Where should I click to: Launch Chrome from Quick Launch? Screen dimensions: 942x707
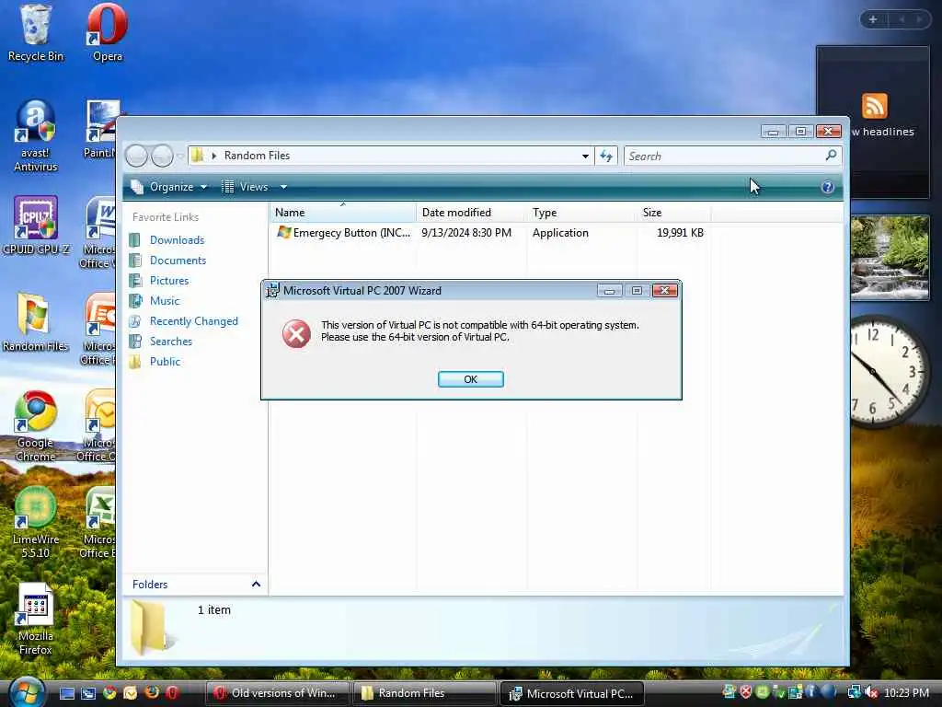click(109, 693)
